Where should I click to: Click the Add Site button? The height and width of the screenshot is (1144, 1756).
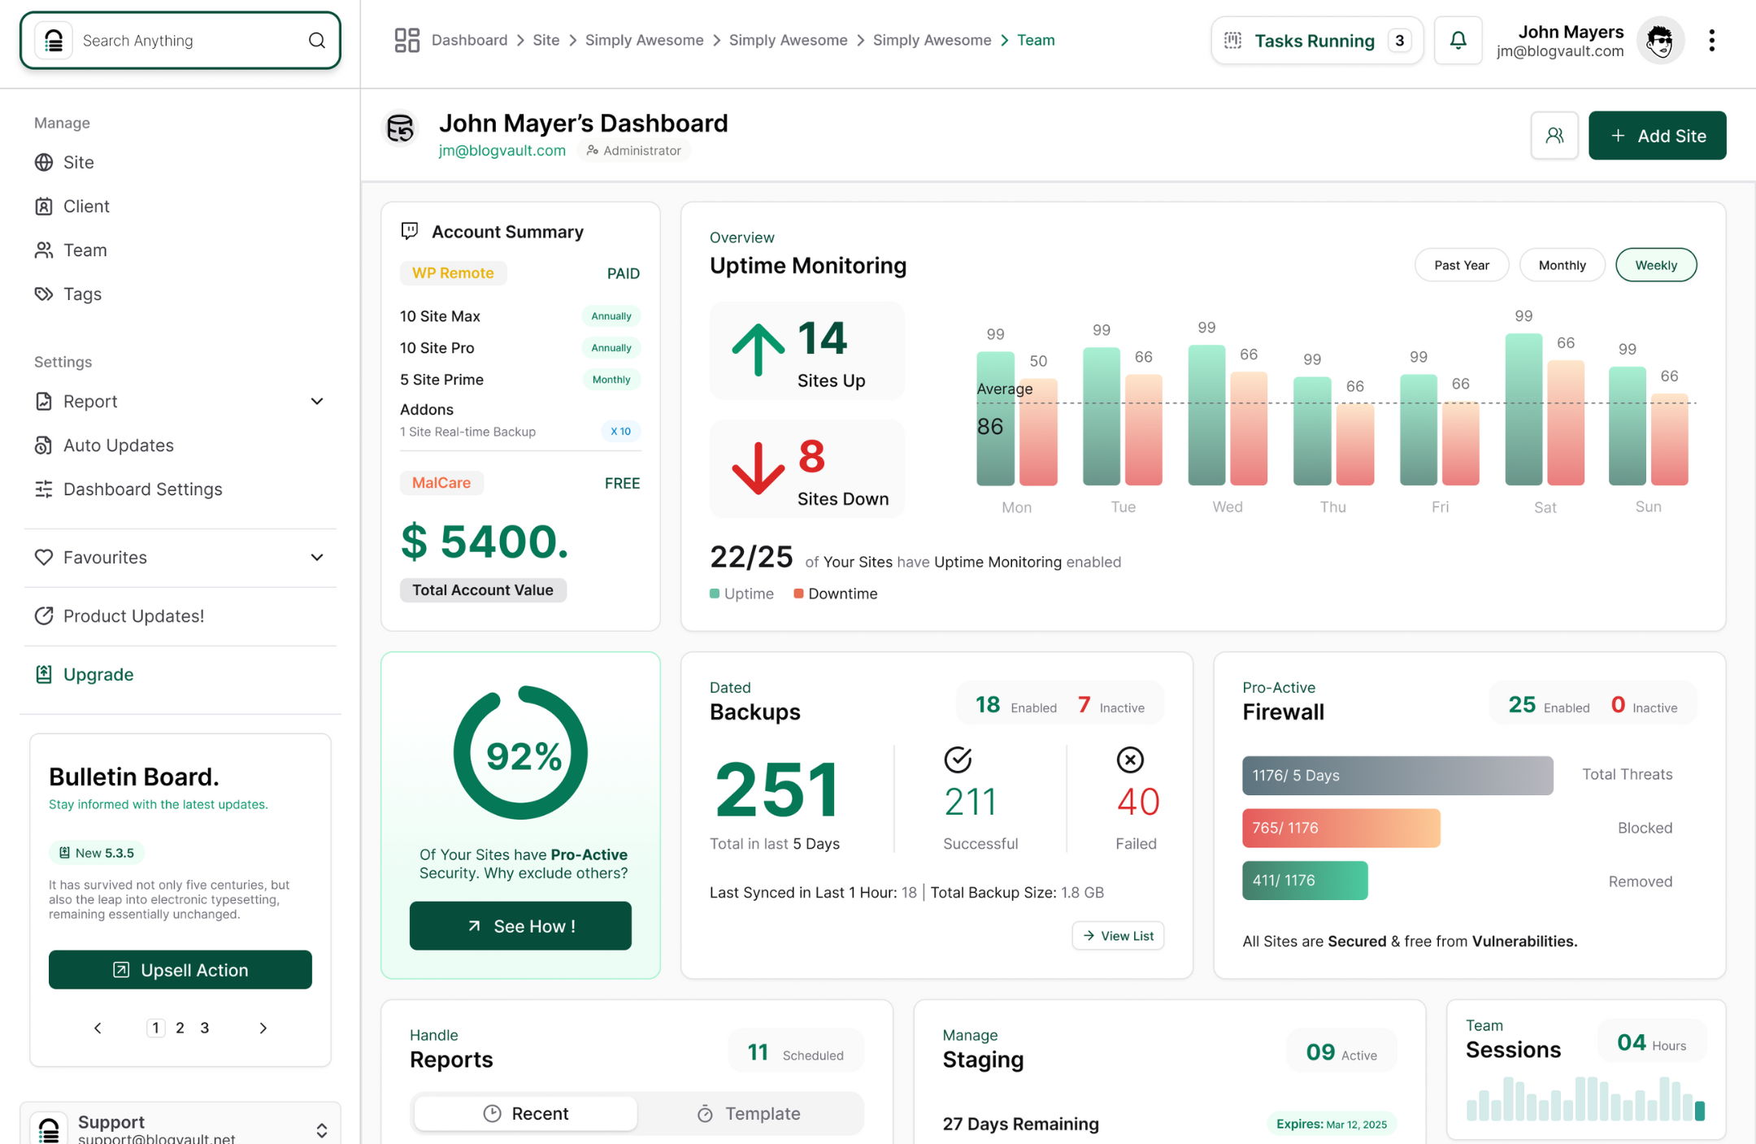1656,136
